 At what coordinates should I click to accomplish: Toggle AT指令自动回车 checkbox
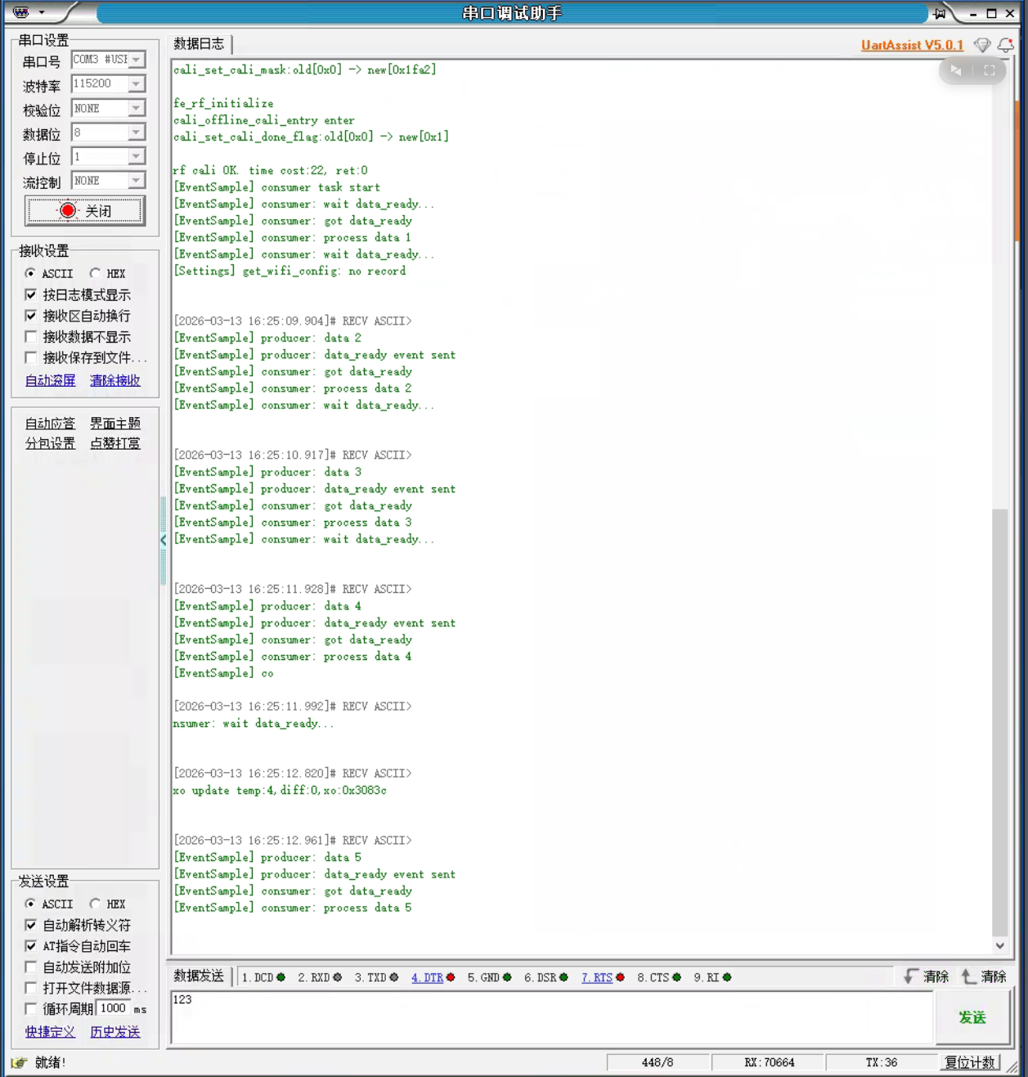pyautogui.click(x=31, y=946)
